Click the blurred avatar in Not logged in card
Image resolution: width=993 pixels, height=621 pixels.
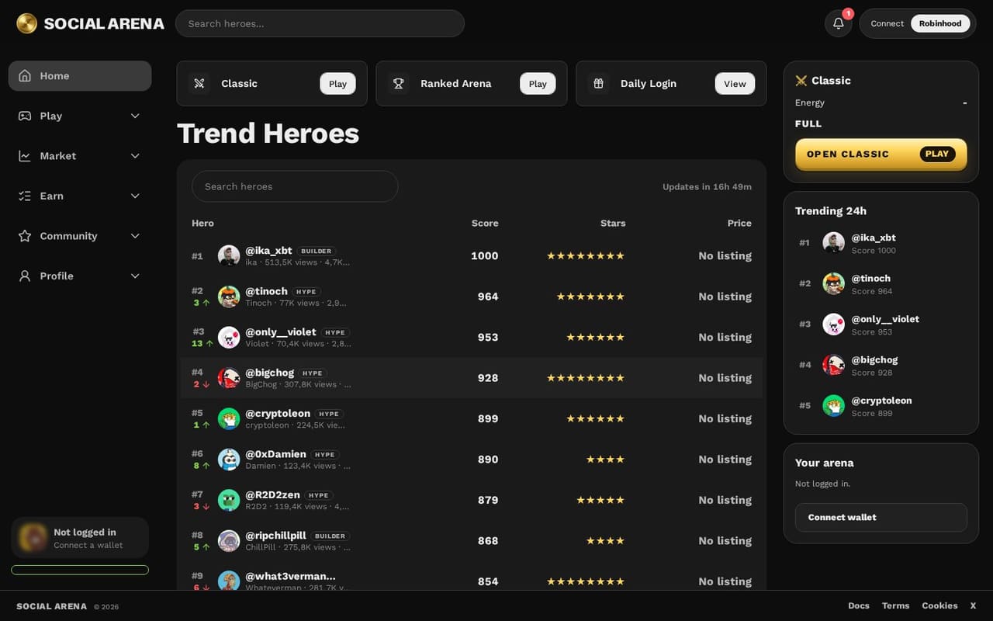click(33, 537)
